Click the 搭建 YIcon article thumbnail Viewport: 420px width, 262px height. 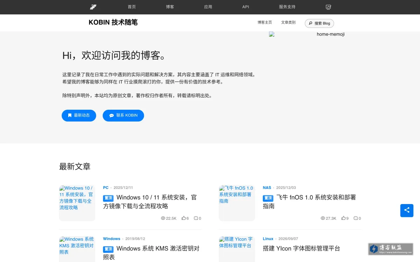click(237, 249)
